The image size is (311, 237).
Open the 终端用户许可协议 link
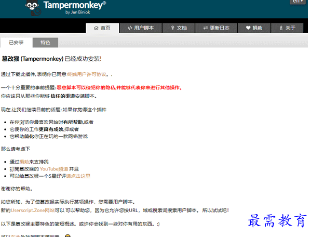click(87, 74)
